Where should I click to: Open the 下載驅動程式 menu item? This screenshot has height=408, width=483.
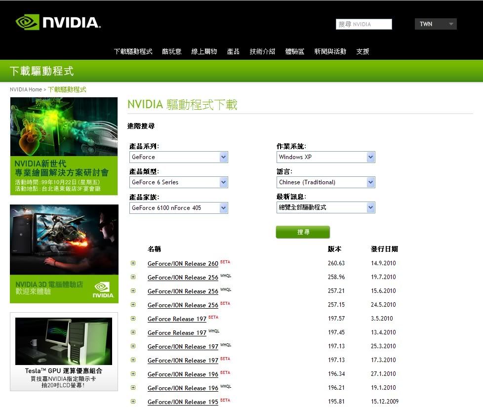tap(133, 51)
